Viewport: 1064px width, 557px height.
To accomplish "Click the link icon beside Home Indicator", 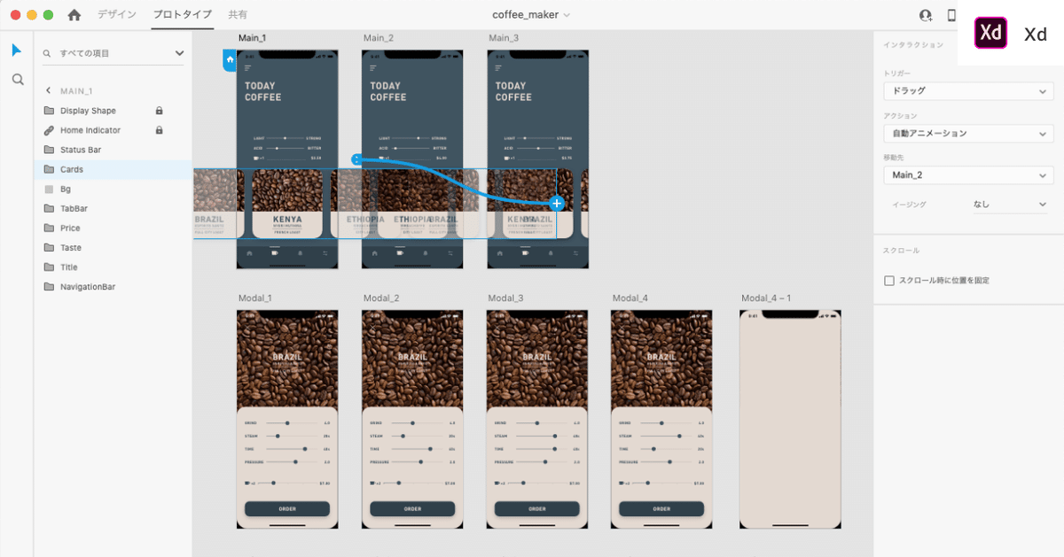I will coord(49,130).
